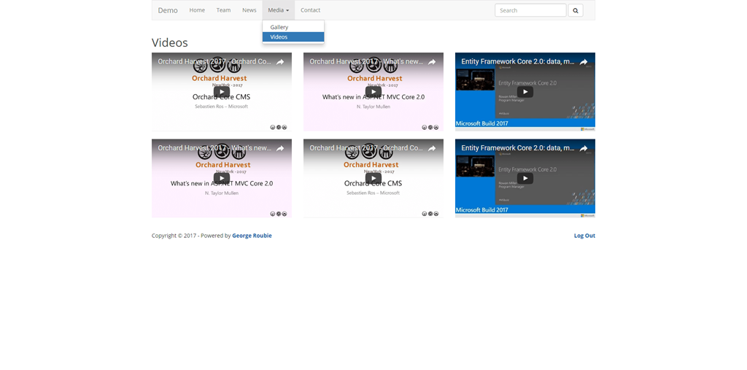Click the Log Out link
This screenshot has width=747, height=370.
[584, 236]
